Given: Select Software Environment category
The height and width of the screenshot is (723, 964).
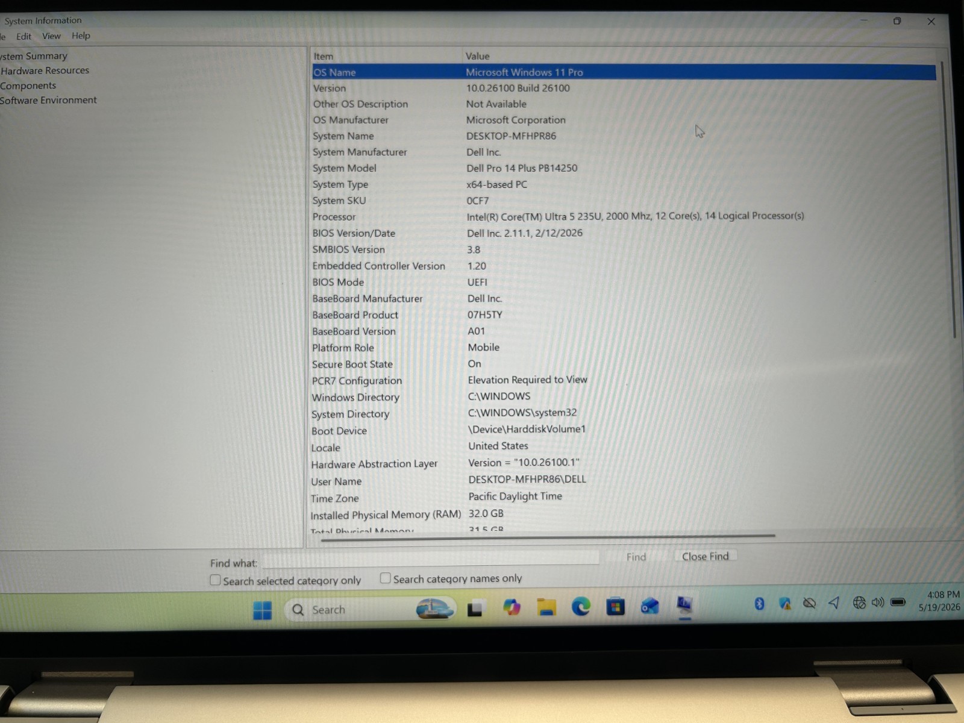Looking at the screenshot, I should click(x=48, y=100).
